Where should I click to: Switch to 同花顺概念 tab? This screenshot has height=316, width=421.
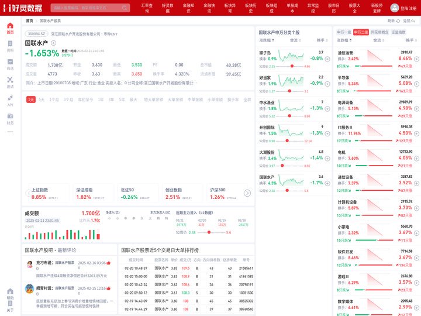click(379, 32)
